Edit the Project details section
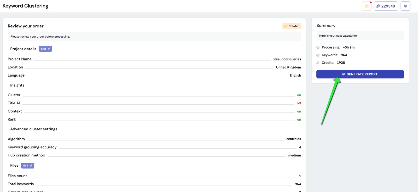 pyautogui.click(x=45, y=49)
